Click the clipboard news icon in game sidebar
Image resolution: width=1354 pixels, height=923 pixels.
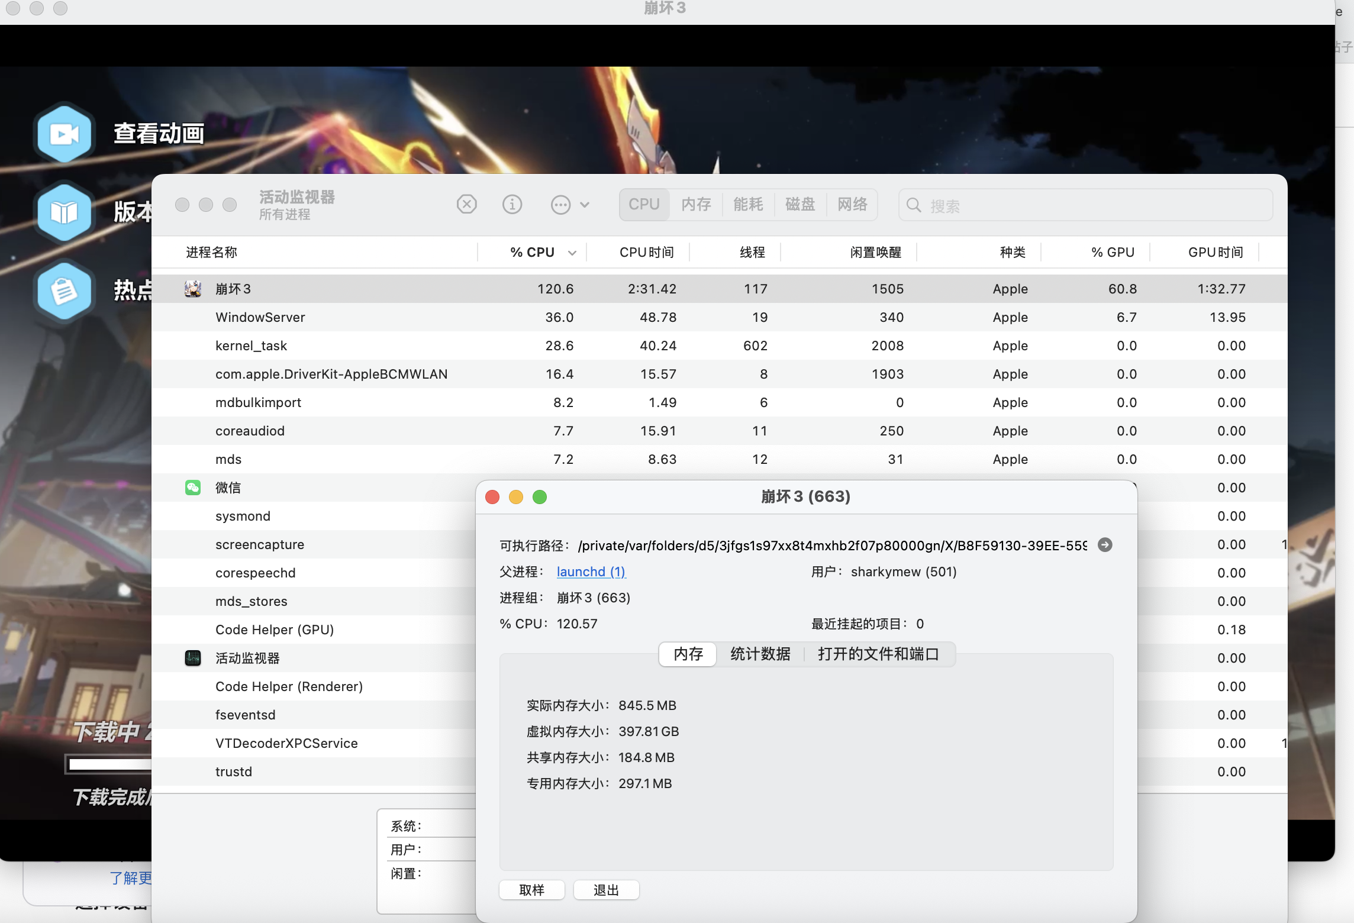pyautogui.click(x=64, y=291)
